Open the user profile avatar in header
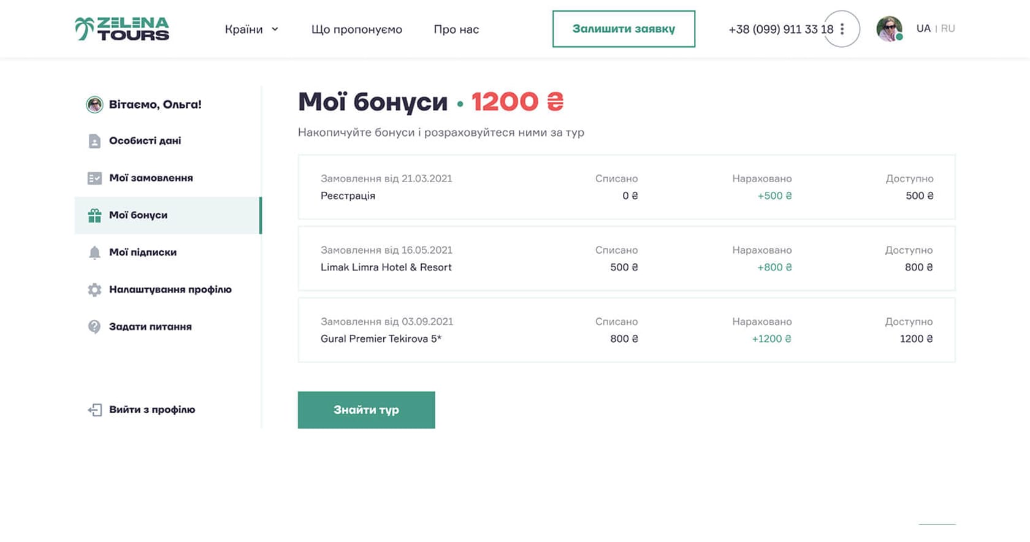The width and height of the screenshot is (1030, 542). pyautogui.click(x=889, y=29)
